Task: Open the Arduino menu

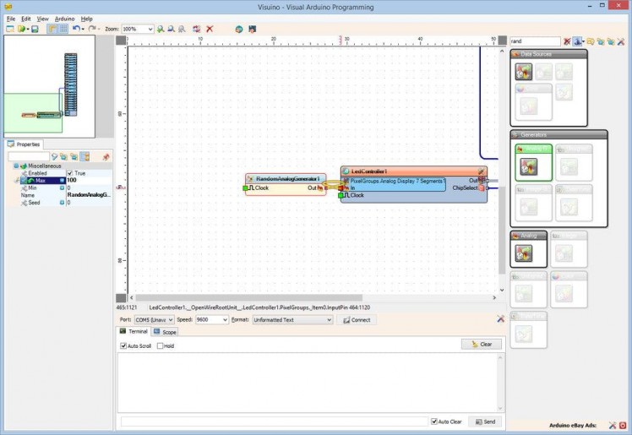Action: [64, 18]
